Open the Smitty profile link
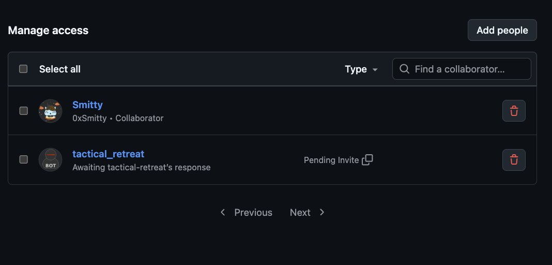The image size is (552, 265). [x=87, y=105]
